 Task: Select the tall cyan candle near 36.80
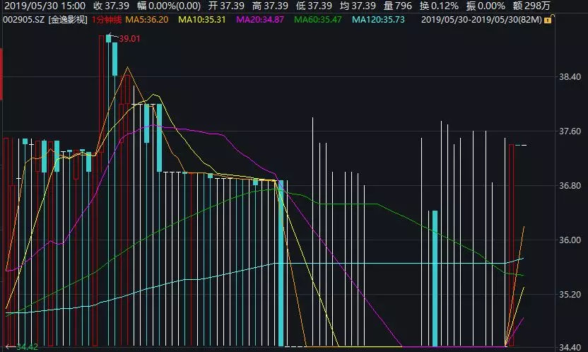pos(281,262)
